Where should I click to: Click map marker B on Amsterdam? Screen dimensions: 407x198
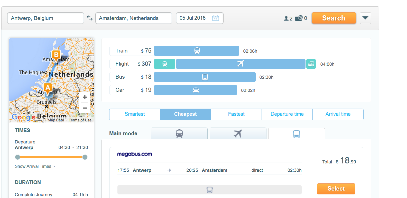coord(56,55)
